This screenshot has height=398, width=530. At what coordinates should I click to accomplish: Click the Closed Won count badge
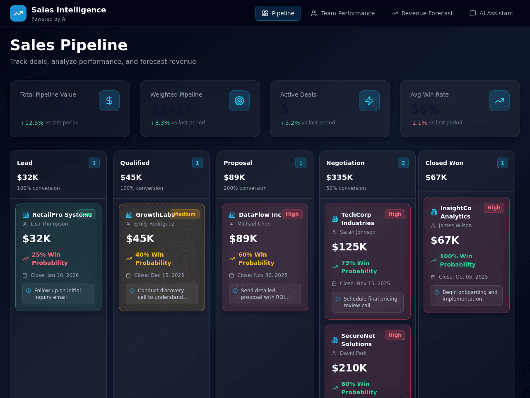click(x=503, y=163)
